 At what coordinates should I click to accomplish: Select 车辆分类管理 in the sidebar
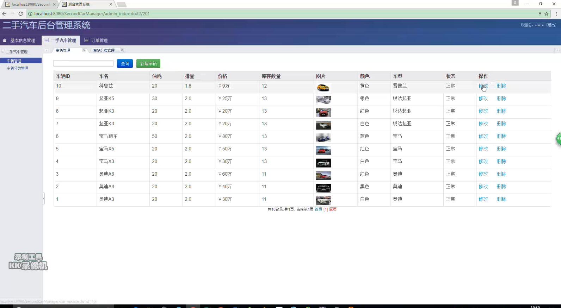(x=18, y=68)
